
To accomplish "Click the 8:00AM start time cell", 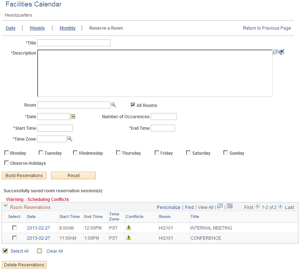I will 67,228.
